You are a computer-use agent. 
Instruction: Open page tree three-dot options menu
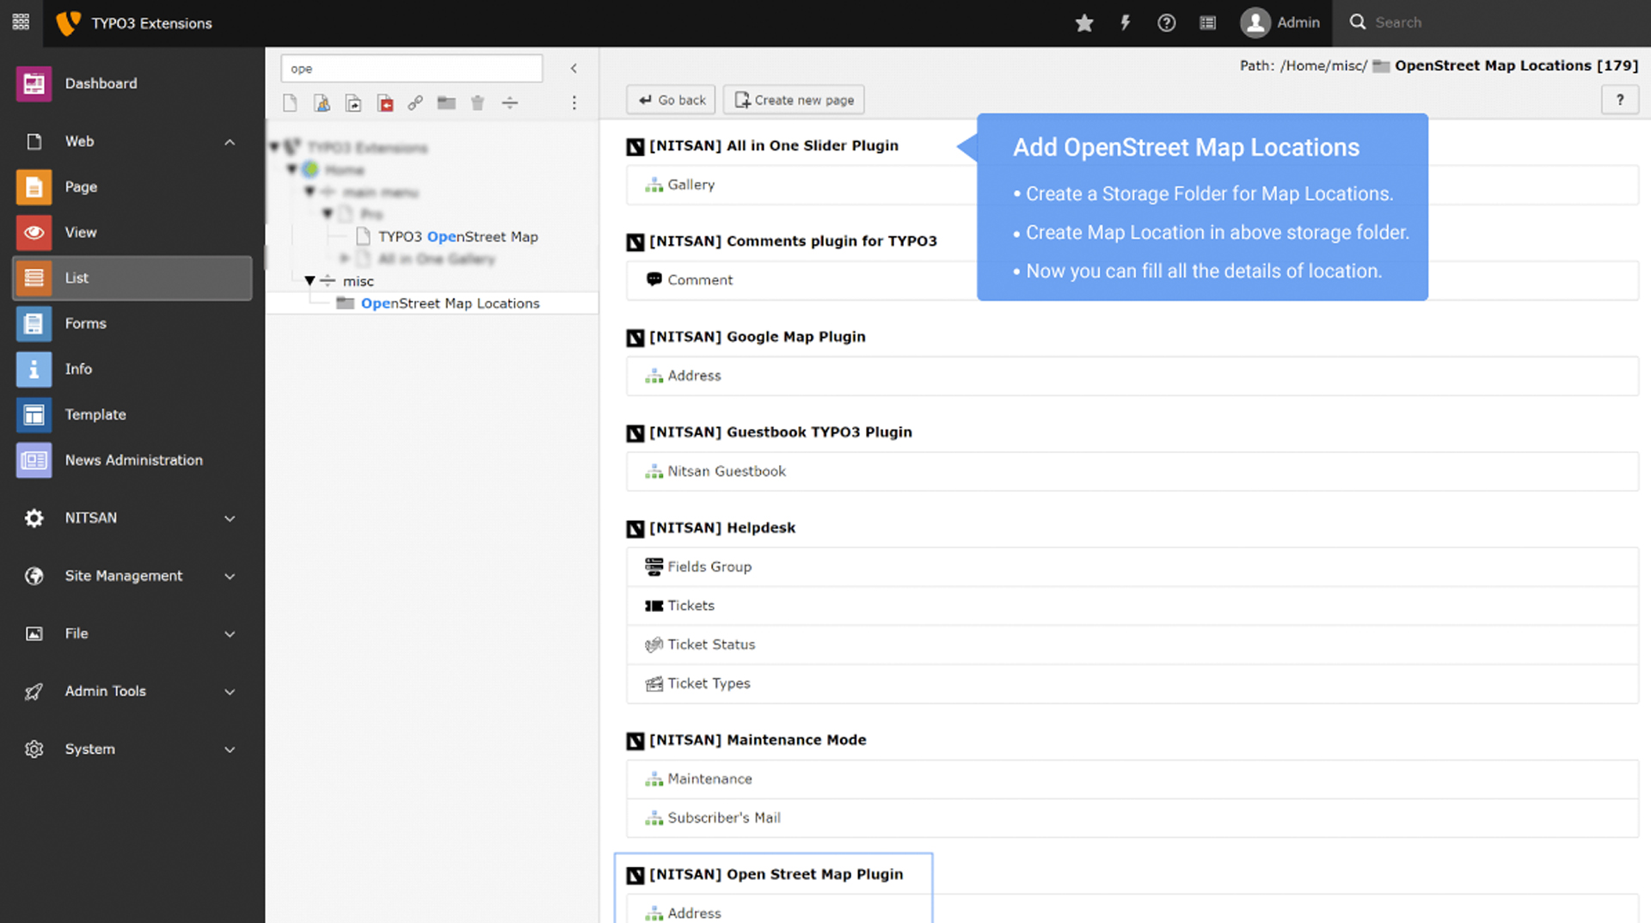pos(574,103)
